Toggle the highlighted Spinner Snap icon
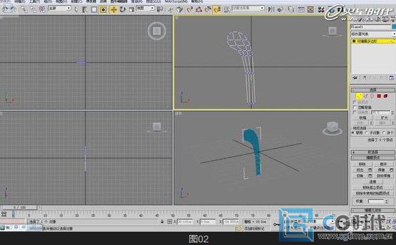This screenshot has height=245, width=396. 217,9
